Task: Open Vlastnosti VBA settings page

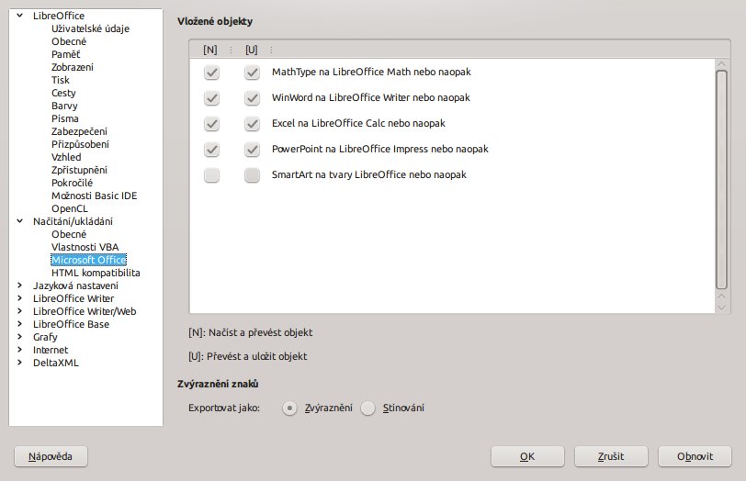Action: click(x=85, y=247)
